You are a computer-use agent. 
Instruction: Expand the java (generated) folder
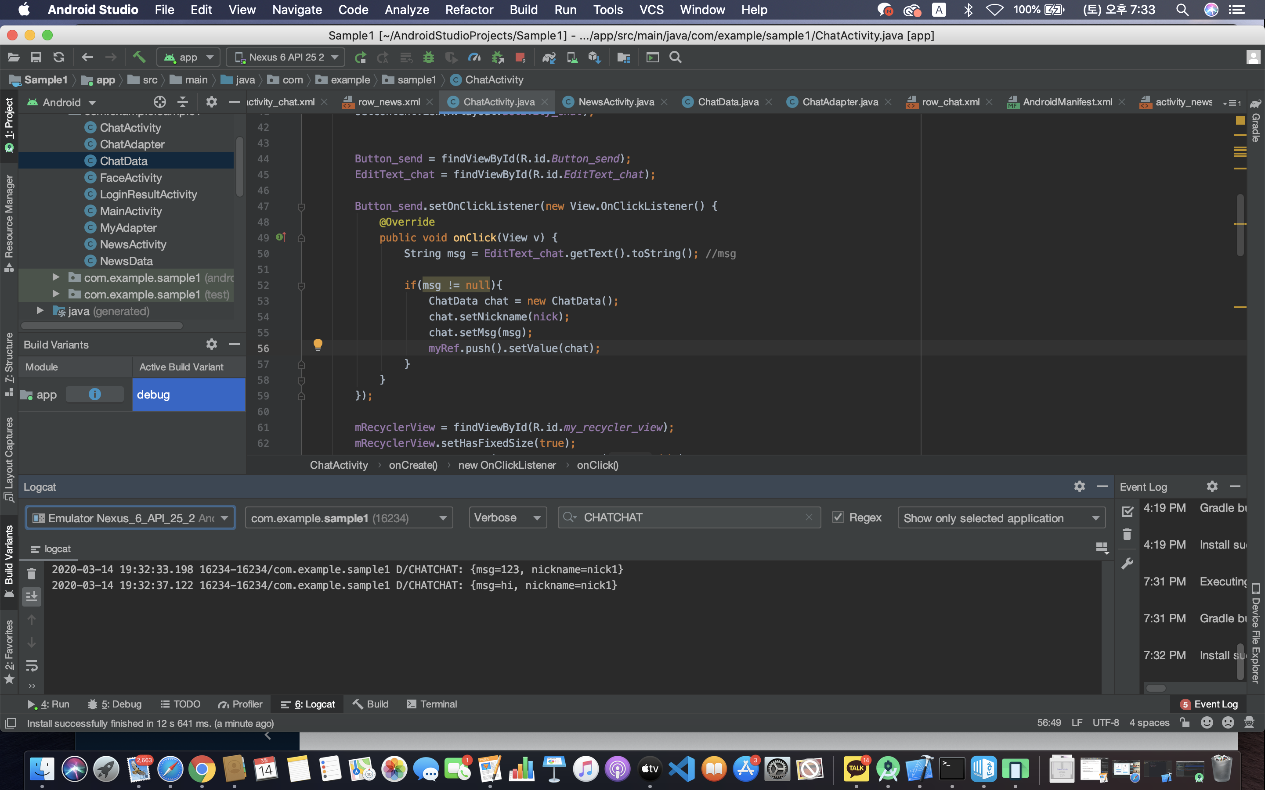point(40,311)
